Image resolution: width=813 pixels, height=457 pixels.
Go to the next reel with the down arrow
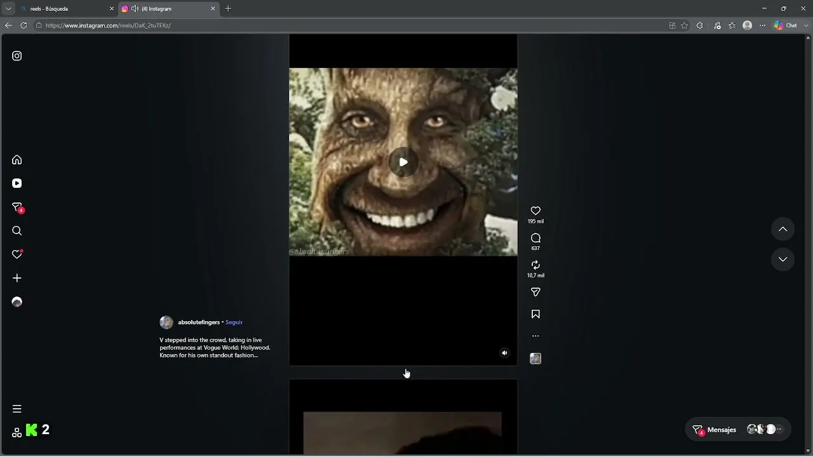point(783,260)
